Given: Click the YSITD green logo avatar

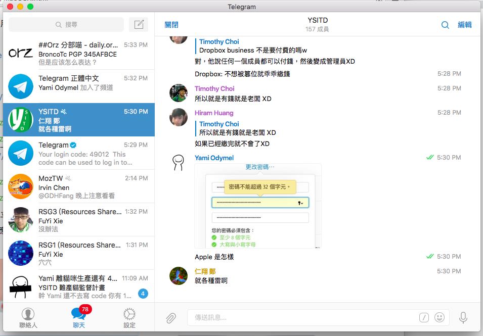Looking at the screenshot, I should (x=21, y=120).
